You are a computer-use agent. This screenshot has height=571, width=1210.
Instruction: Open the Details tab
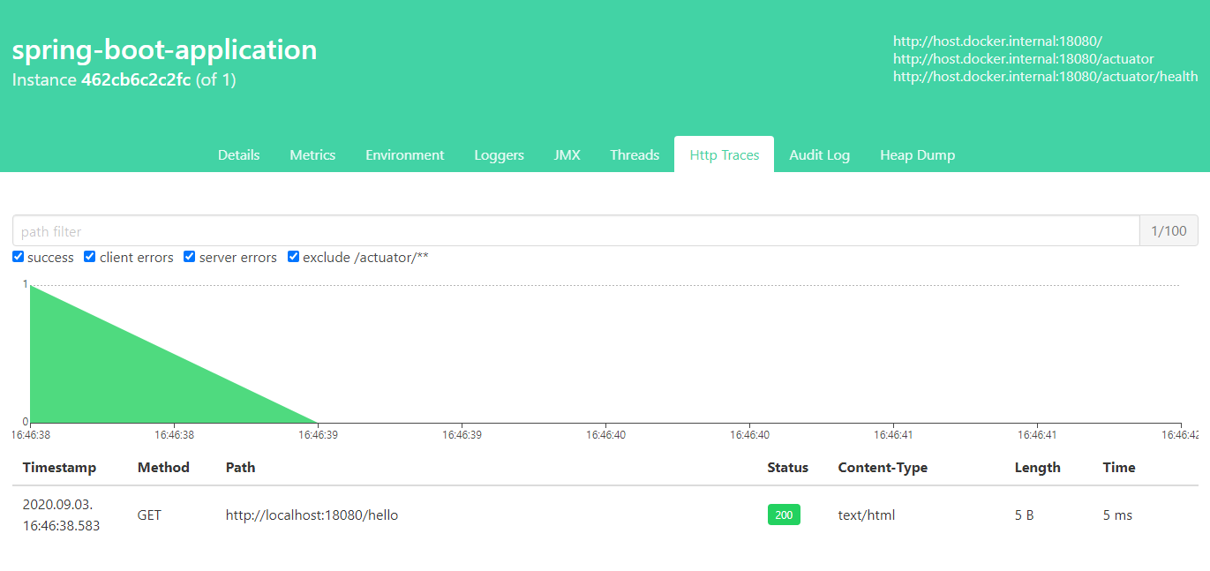pyautogui.click(x=238, y=154)
